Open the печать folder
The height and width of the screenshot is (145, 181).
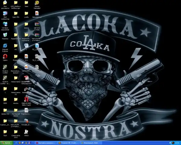coord(16,99)
